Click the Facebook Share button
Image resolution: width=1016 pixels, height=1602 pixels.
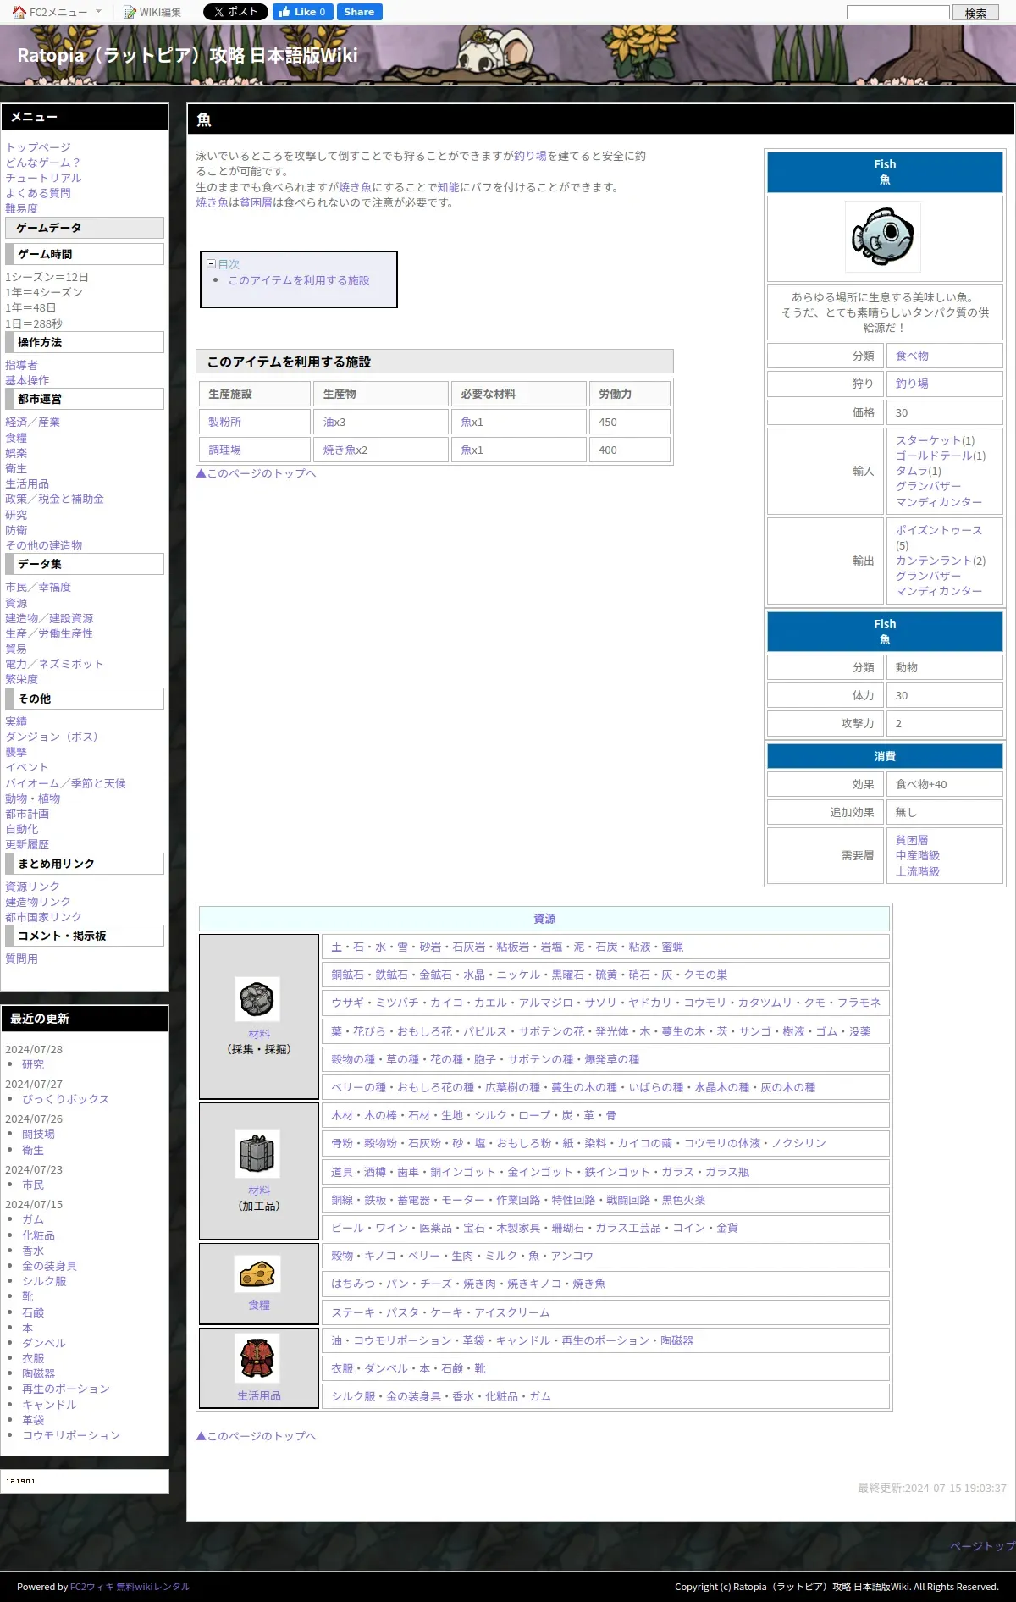coord(359,12)
